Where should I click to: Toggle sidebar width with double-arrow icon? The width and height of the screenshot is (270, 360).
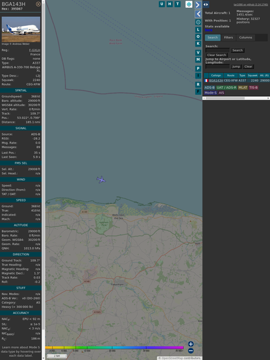[x=206, y=5]
